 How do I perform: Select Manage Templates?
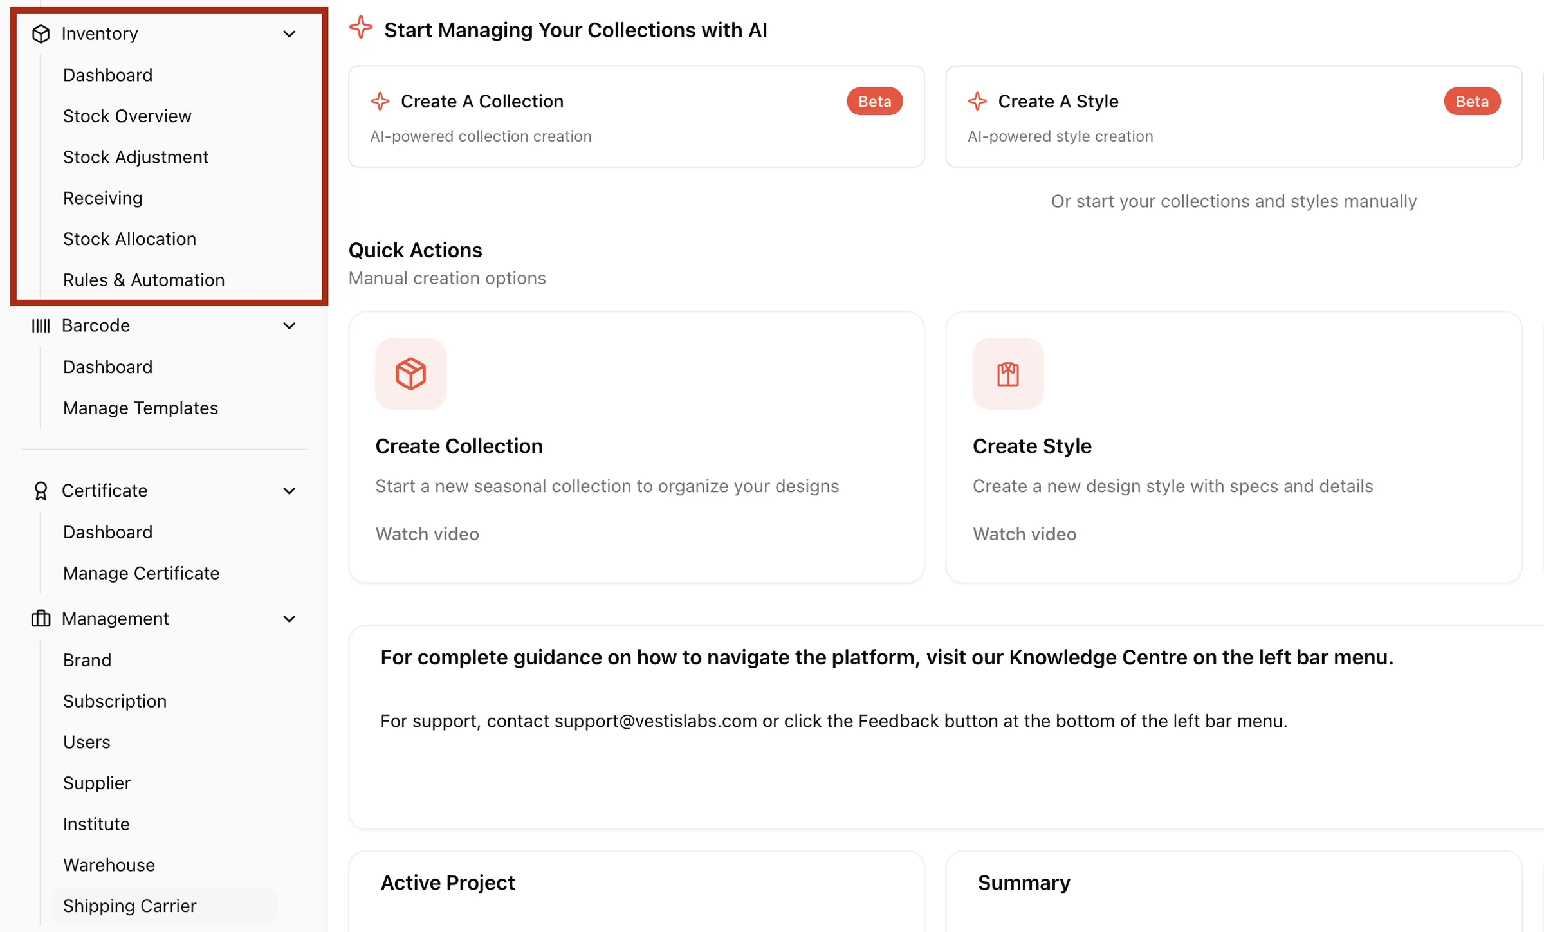tap(140, 408)
